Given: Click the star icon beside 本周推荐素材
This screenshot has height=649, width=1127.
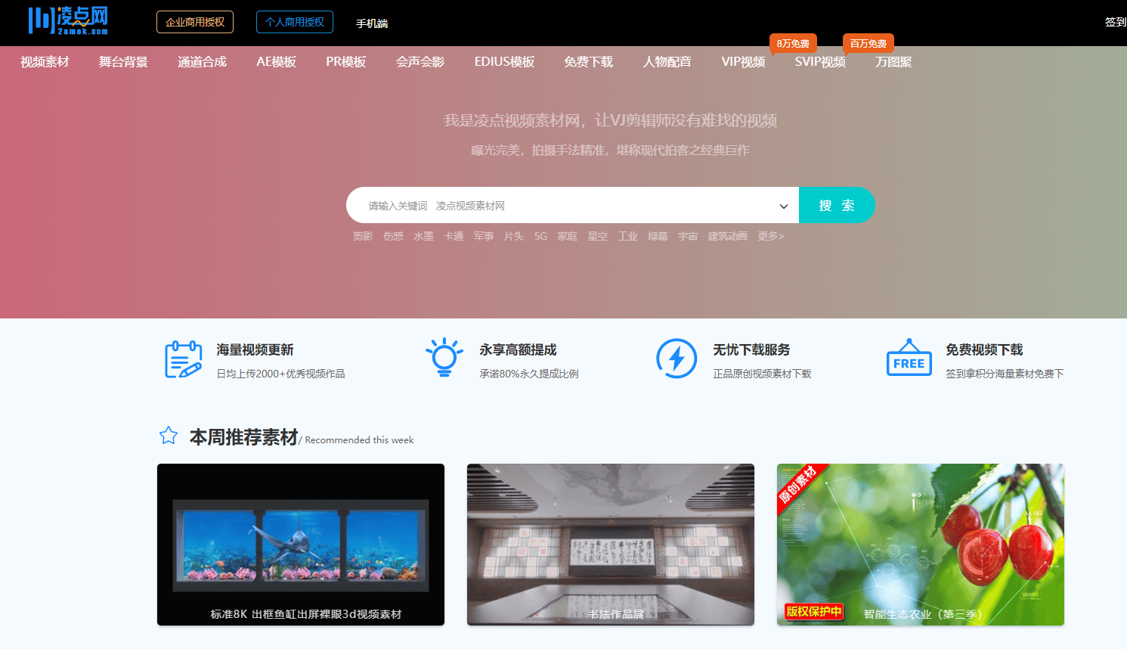Looking at the screenshot, I should tap(169, 436).
